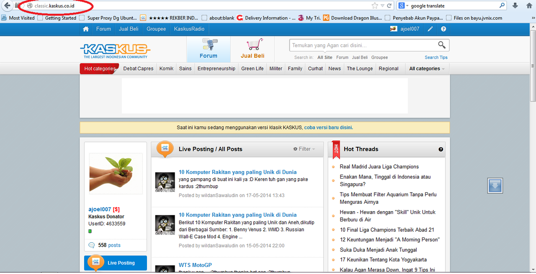Click pencil edit icon beside ajoel007
The height and width of the screenshot is (274, 536).
tap(430, 29)
